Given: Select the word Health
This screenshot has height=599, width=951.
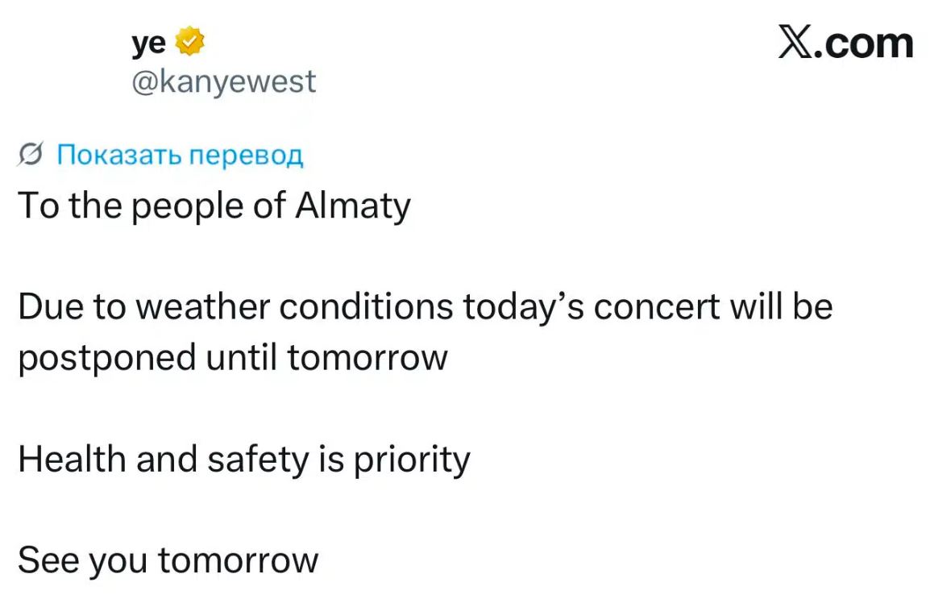Looking at the screenshot, I should point(73,458).
